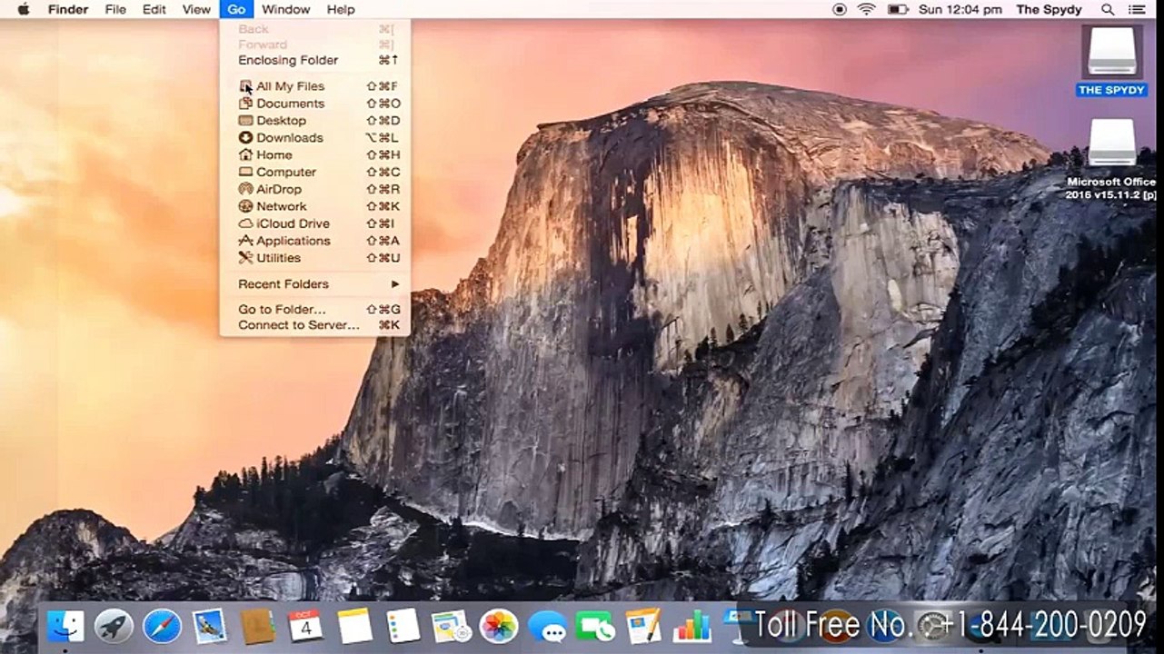Image resolution: width=1164 pixels, height=654 pixels.
Task: Choose Network from Go menu
Action: click(314, 207)
